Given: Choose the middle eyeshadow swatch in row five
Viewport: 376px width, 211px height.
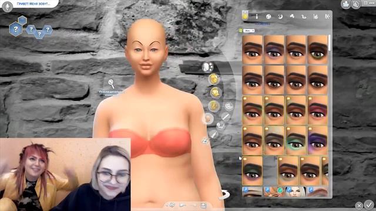Looking at the screenshot, I should (x=288, y=171).
